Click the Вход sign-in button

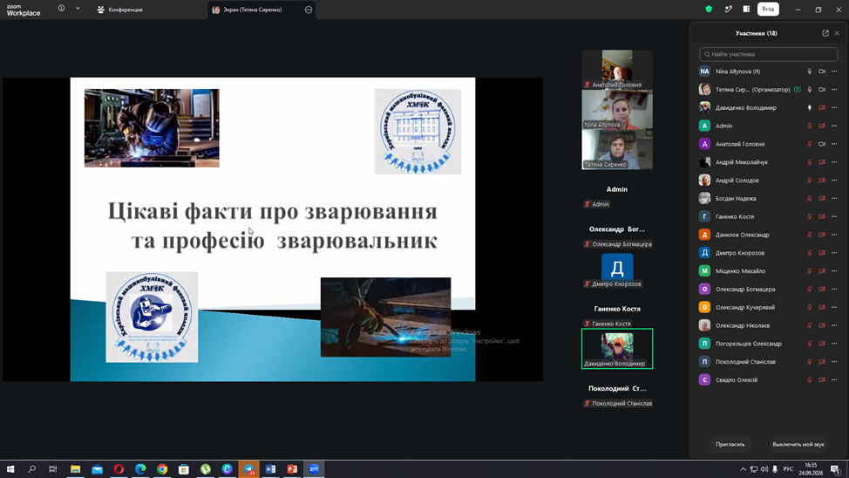tap(768, 10)
